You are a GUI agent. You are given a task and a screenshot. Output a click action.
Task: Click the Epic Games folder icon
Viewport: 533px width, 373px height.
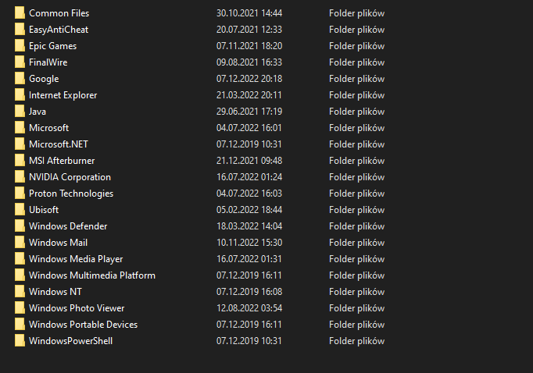(x=20, y=46)
